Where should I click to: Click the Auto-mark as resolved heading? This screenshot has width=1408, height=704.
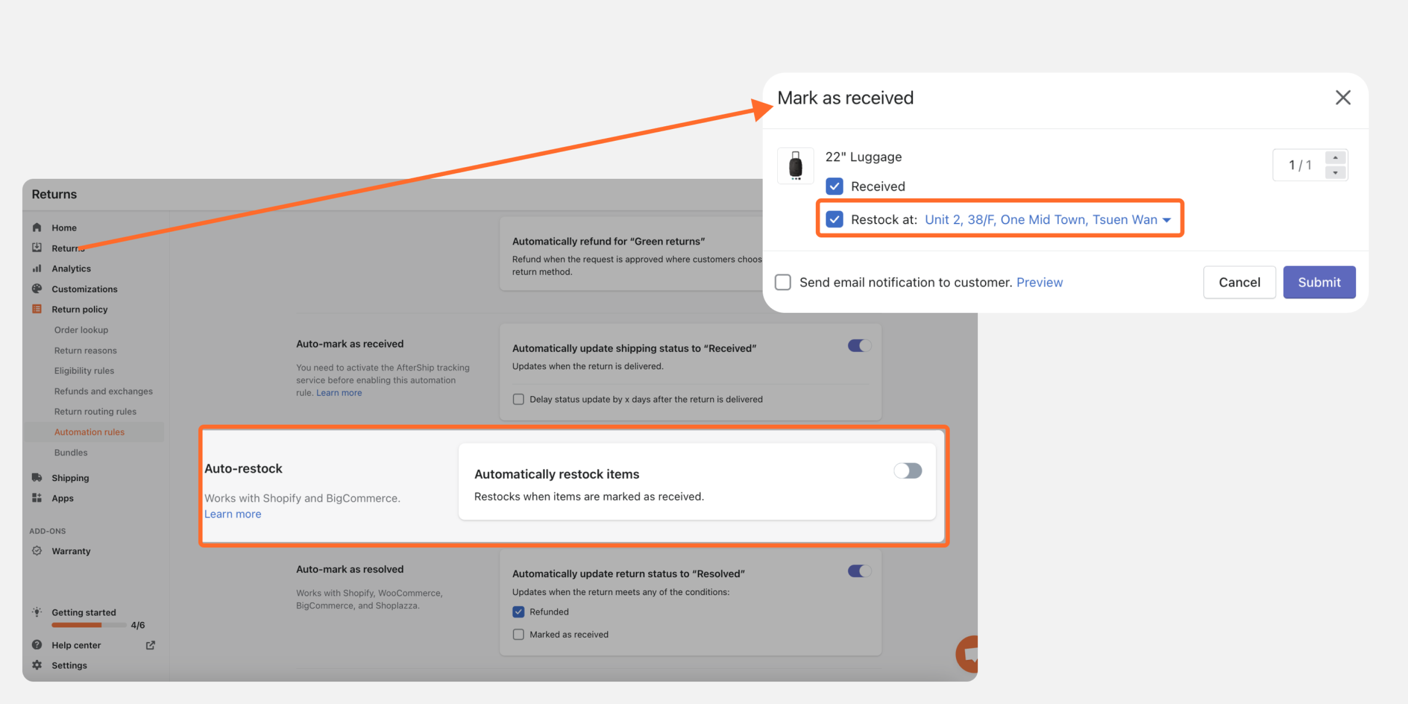(x=350, y=569)
